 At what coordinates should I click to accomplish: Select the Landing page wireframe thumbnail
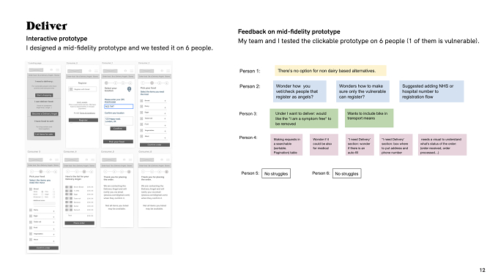tap(44, 103)
